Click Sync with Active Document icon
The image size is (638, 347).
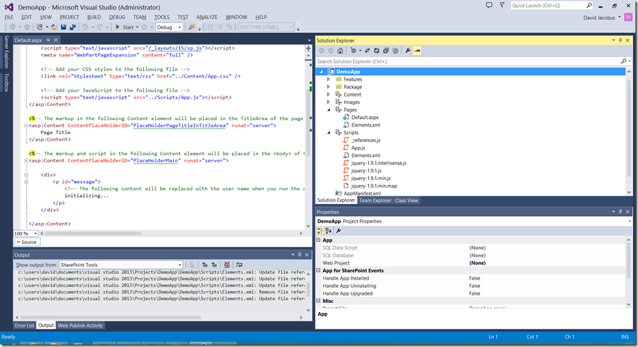pos(367,50)
